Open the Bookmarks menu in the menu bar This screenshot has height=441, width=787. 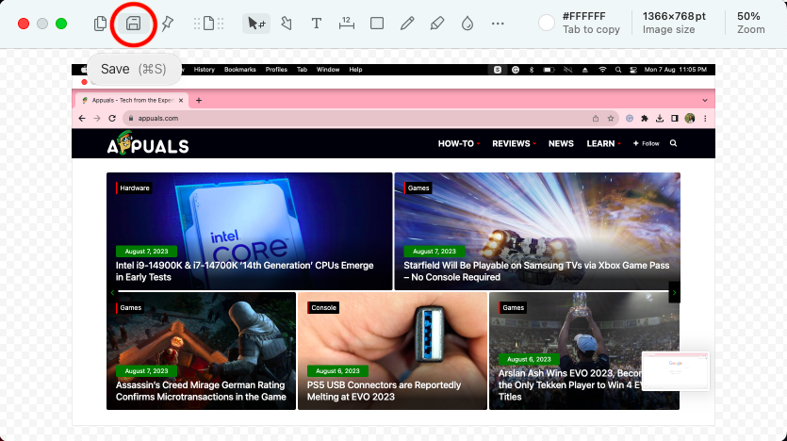[239, 70]
